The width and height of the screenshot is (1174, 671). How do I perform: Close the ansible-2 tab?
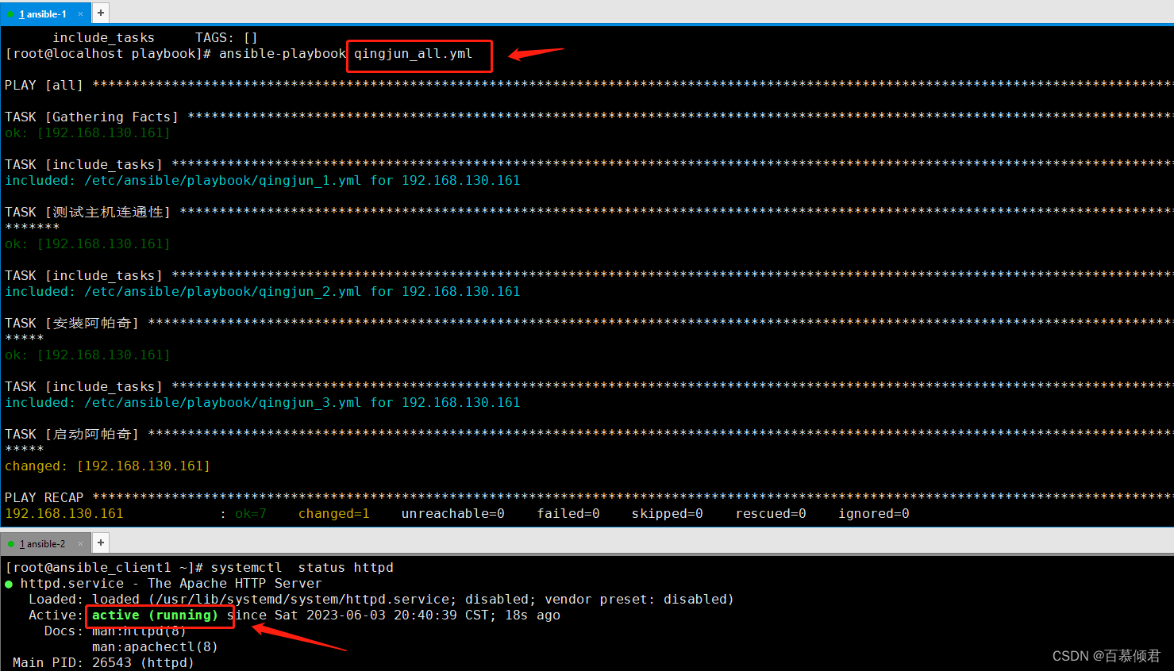[80, 543]
